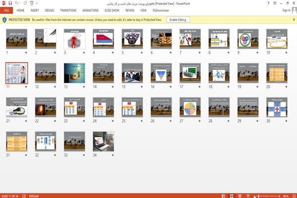The height and width of the screenshot is (198, 297).
Task: Select slide 27 thumbnail with pie chart
Action: (190, 107)
